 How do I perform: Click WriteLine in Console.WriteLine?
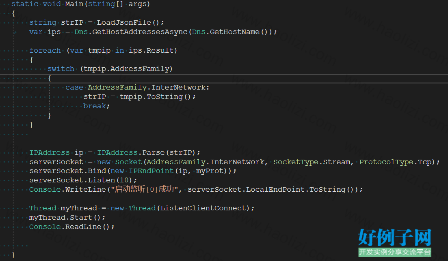[85, 189]
